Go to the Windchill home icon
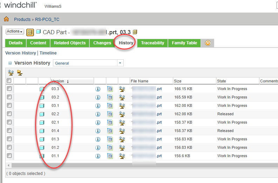This screenshot has width=278, height=183. coord(6,19)
